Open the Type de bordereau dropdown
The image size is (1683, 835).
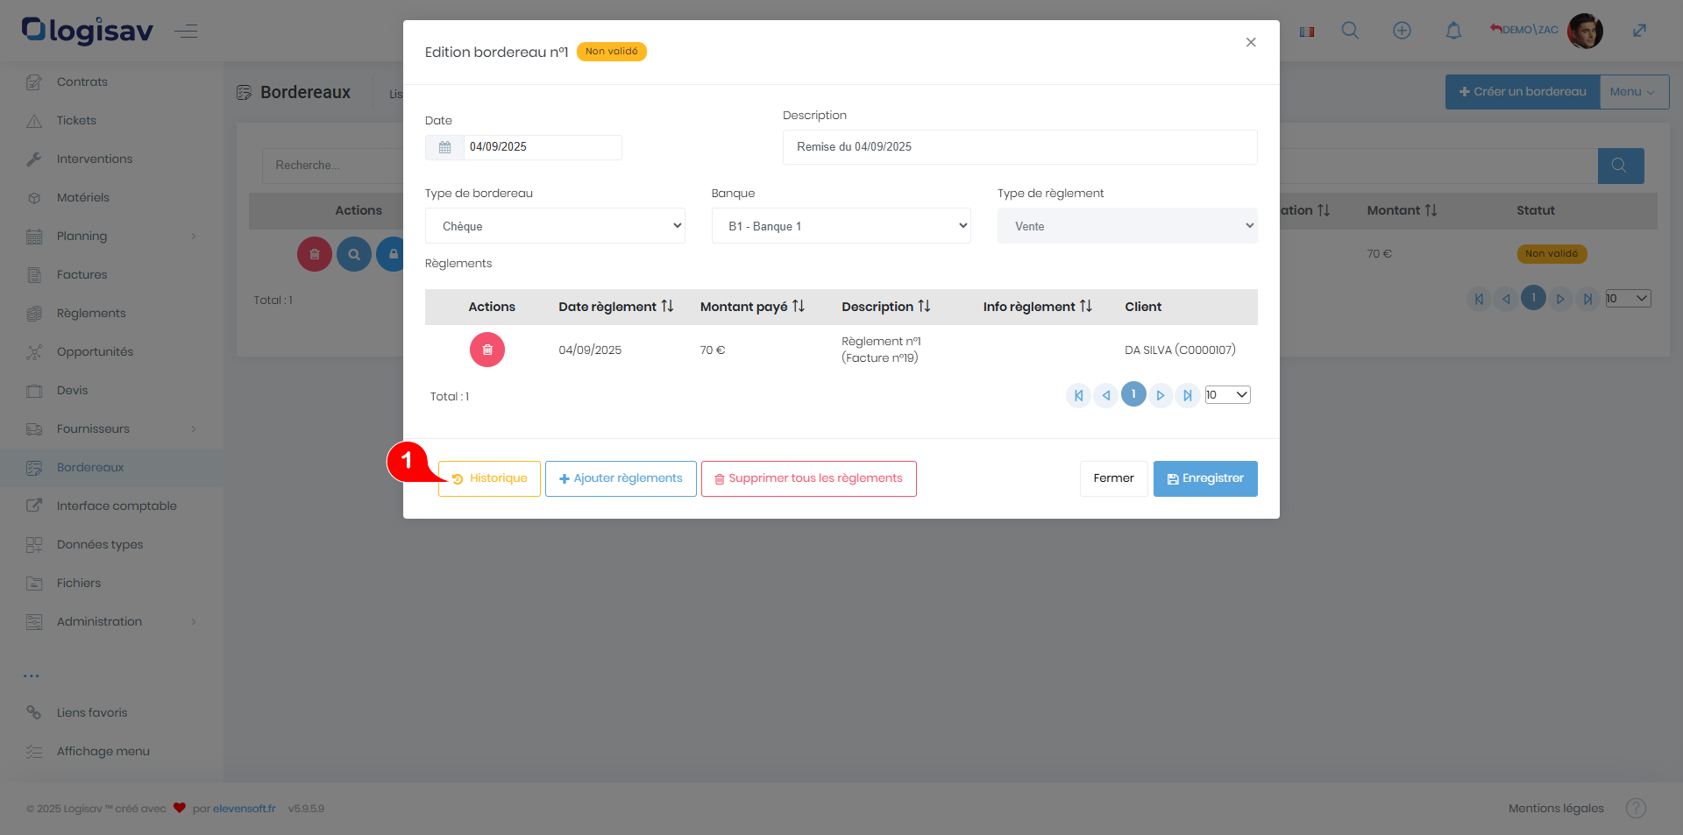coord(555,226)
